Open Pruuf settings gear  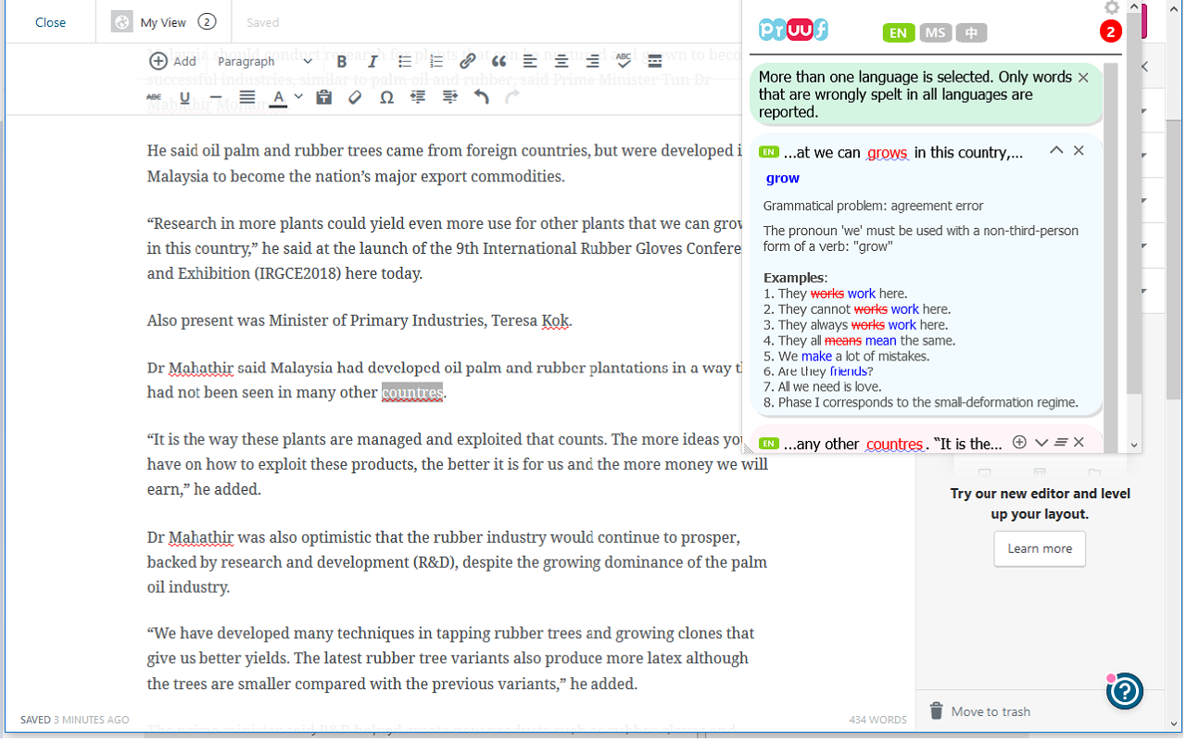point(1113,7)
